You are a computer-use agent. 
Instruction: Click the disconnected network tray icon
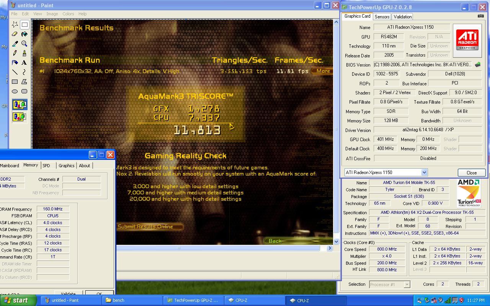pos(434,300)
